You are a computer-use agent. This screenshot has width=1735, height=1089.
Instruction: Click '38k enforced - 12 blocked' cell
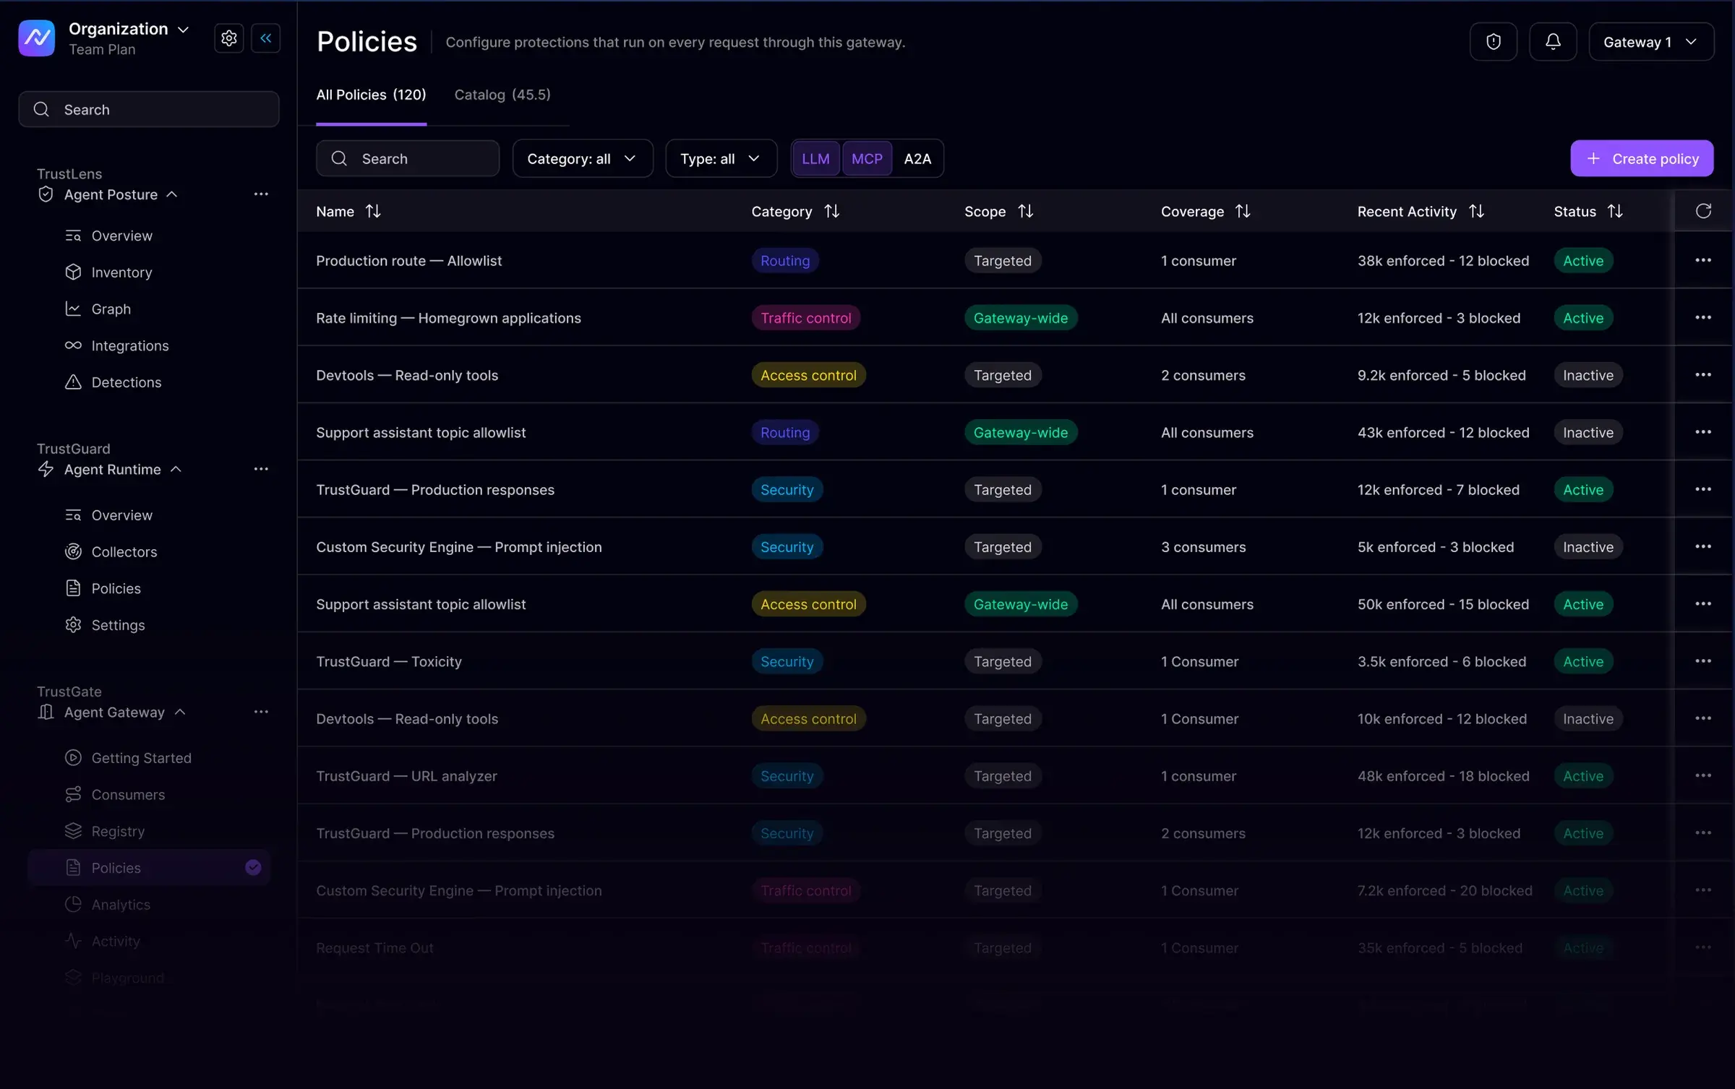1443,261
